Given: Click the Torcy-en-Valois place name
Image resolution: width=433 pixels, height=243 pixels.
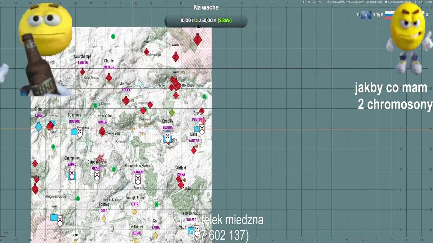Looking at the screenshot, I should pos(102,116).
